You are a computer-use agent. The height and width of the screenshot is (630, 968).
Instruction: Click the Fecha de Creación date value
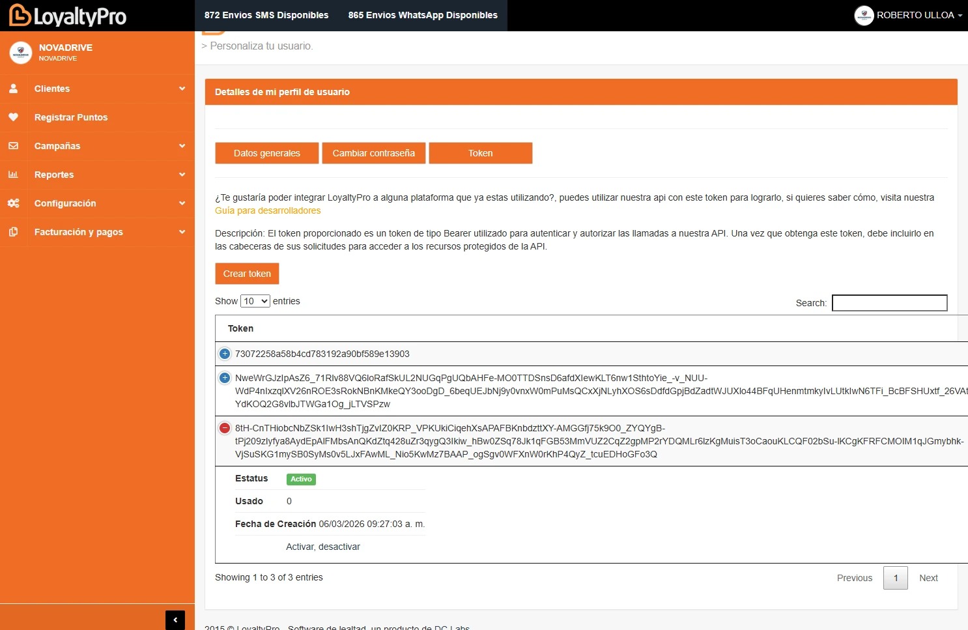pos(371,524)
